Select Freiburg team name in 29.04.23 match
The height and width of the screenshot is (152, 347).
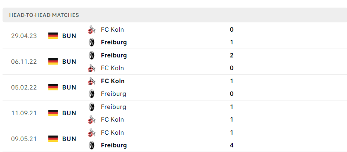pyautogui.click(x=114, y=42)
